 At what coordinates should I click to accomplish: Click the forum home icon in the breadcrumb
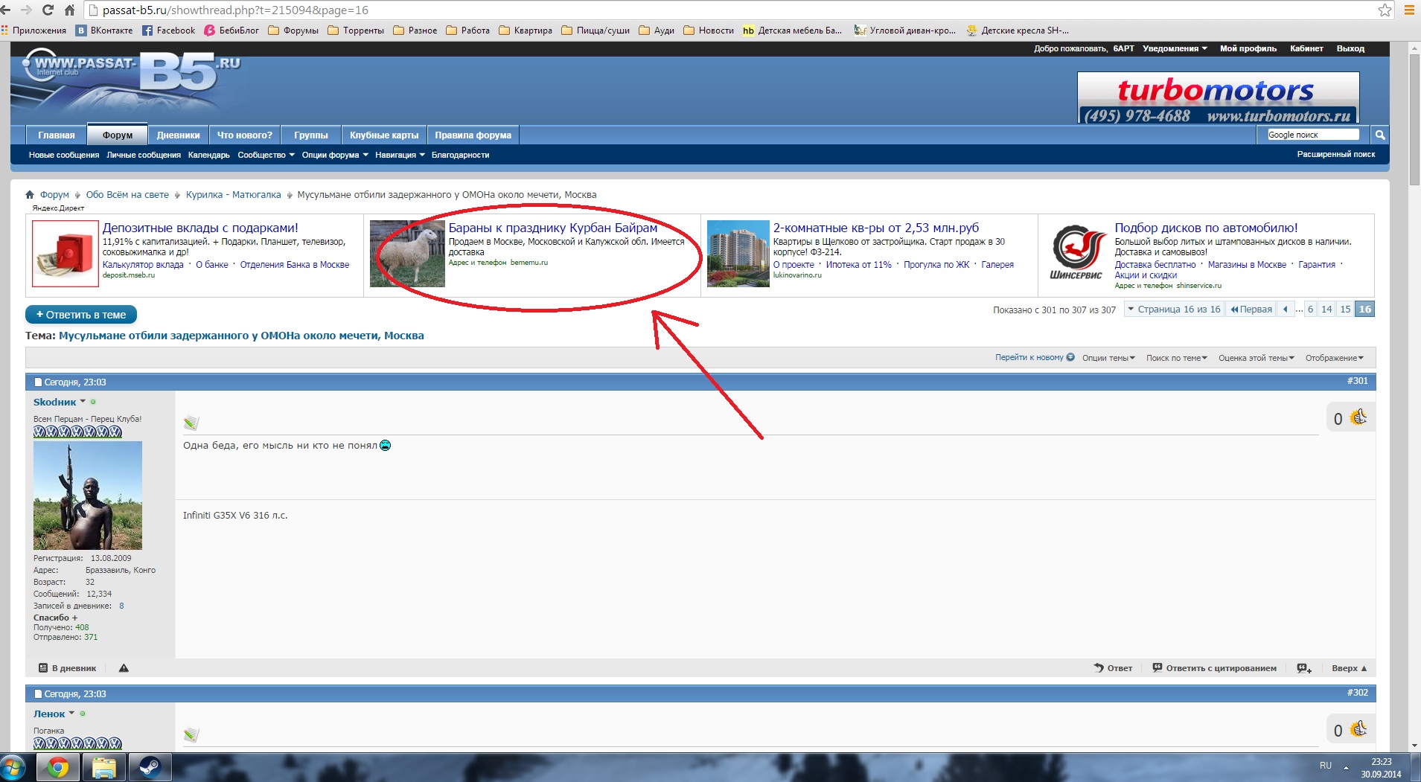(x=30, y=195)
